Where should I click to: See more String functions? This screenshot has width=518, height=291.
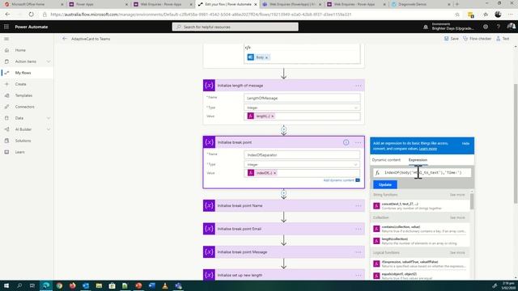457,195
